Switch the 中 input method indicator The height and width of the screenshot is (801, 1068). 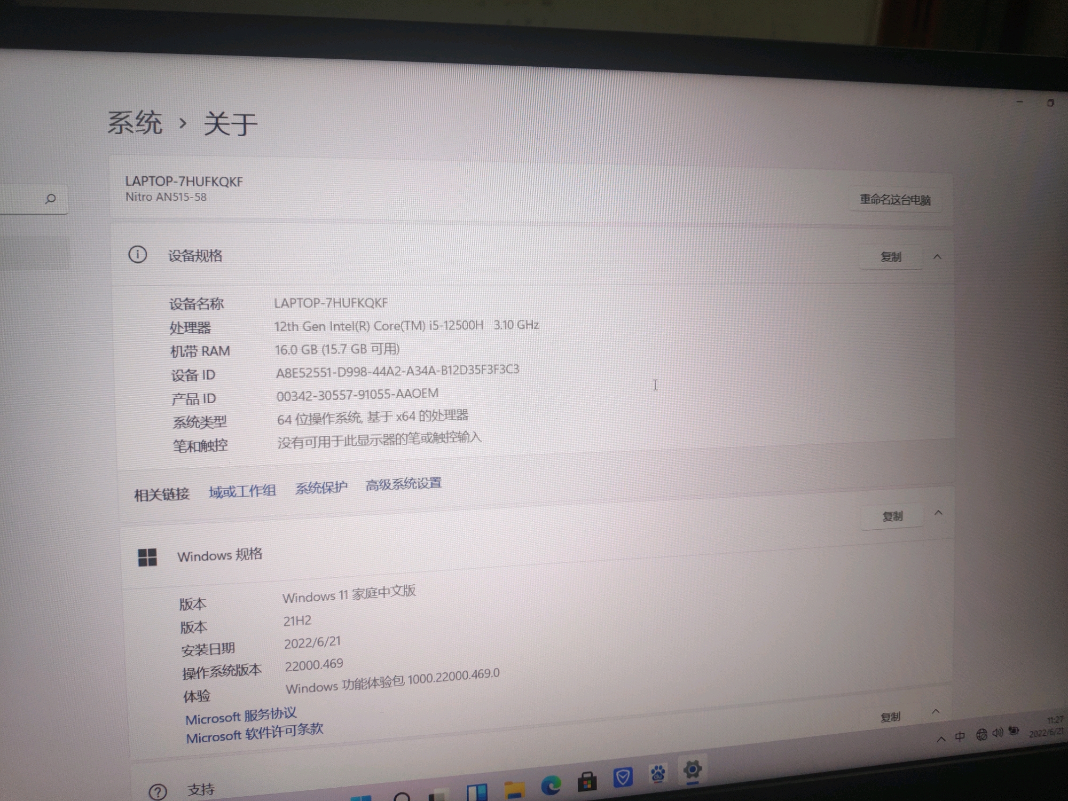(x=960, y=737)
